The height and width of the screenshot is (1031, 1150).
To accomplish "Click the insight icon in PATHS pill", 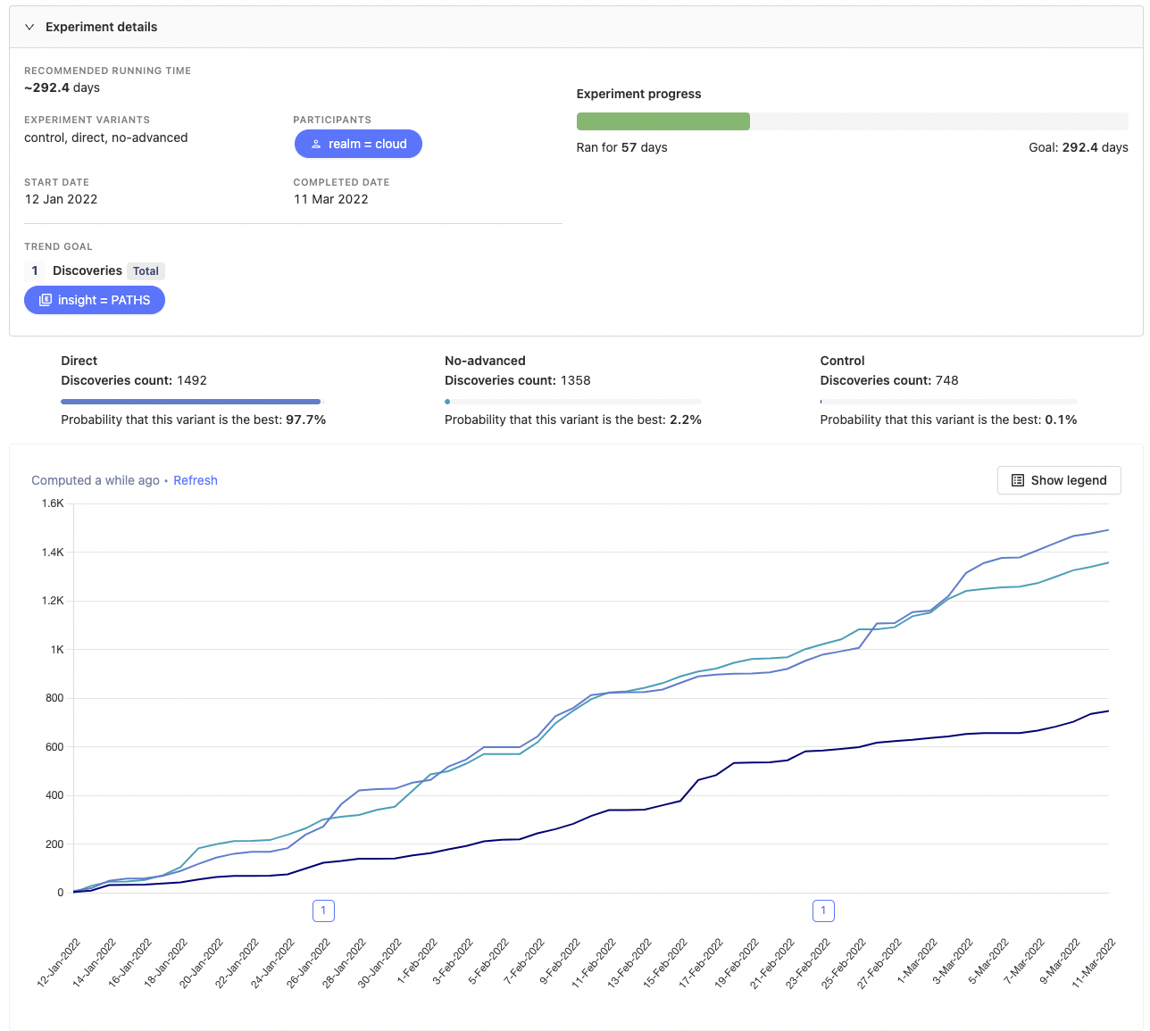I will [x=46, y=300].
